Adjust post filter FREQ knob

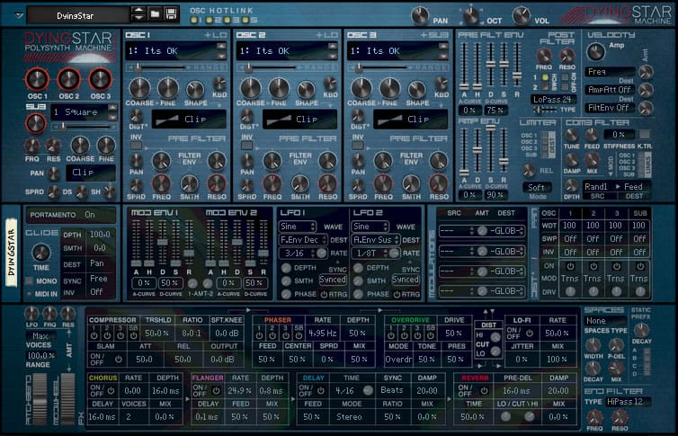coord(543,56)
